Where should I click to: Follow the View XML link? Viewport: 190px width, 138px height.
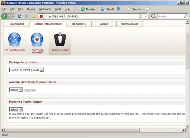tap(30, 90)
